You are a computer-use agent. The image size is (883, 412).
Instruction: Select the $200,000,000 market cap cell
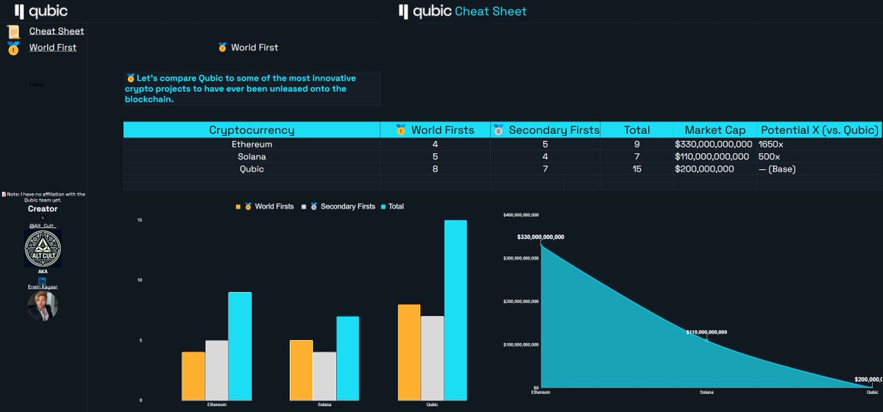pos(714,169)
